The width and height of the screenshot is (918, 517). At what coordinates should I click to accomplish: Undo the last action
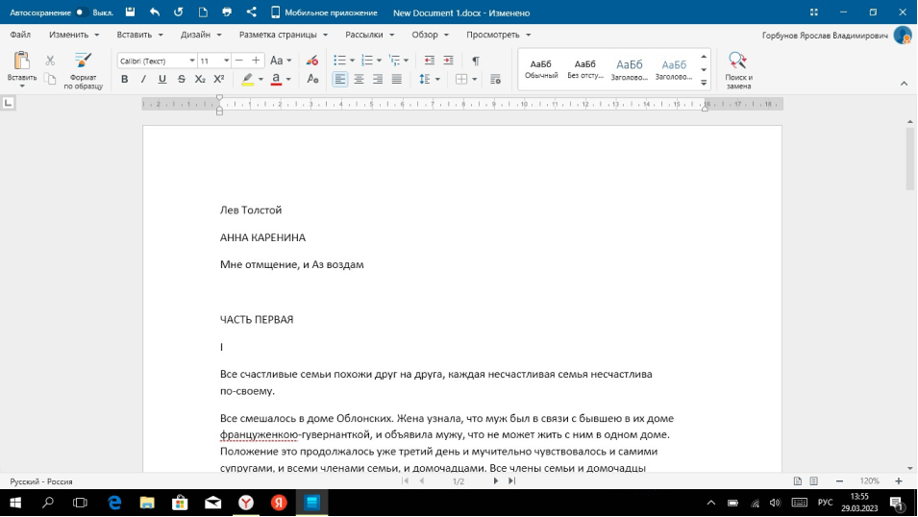[155, 12]
